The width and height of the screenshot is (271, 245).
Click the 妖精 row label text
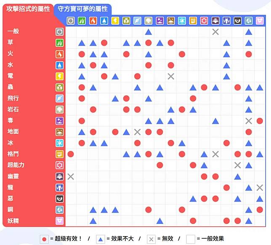click(13, 221)
